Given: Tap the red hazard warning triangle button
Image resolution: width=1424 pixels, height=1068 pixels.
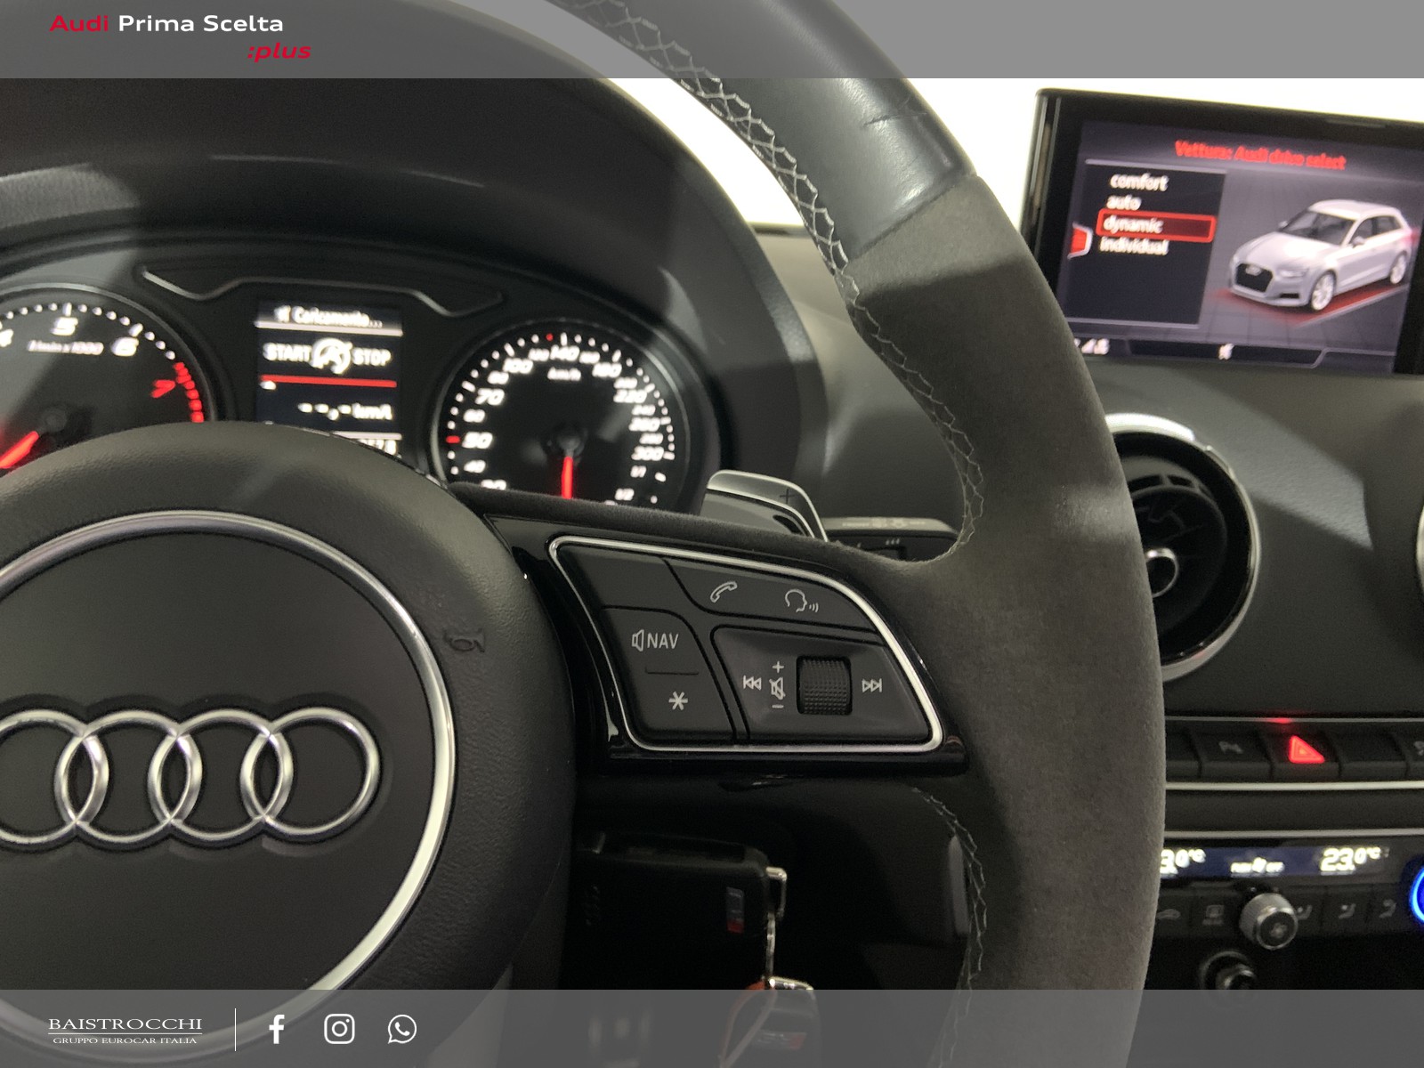Looking at the screenshot, I should click(1306, 750).
